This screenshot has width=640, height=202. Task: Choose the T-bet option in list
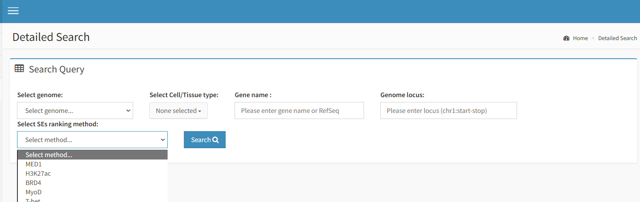(x=33, y=200)
